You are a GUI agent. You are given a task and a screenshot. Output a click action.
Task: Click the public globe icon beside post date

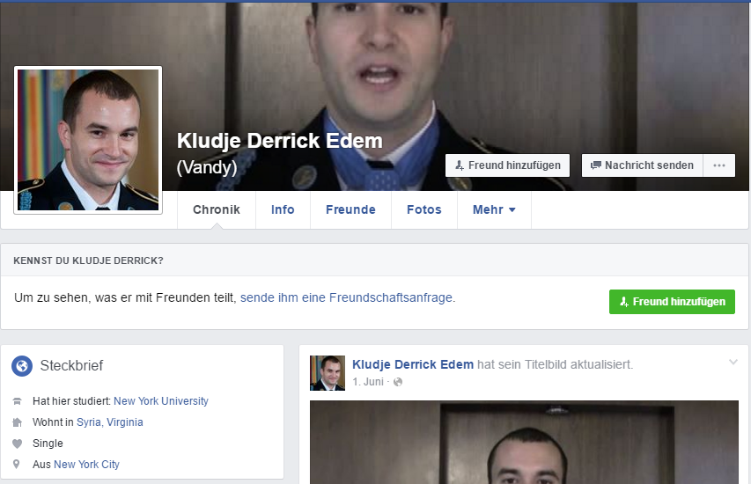398,382
